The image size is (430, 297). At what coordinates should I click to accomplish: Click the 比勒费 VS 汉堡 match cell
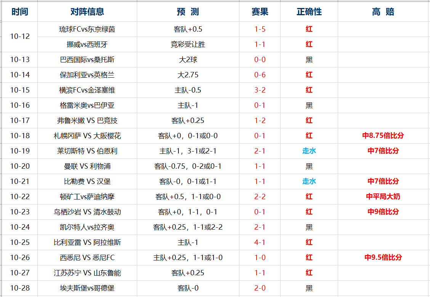coord(87,181)
